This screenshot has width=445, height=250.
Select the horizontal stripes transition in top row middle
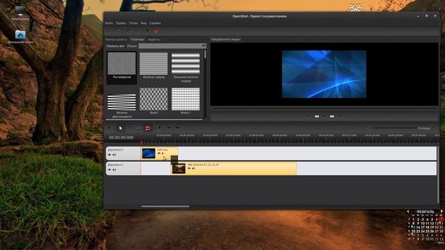[154, 63]
